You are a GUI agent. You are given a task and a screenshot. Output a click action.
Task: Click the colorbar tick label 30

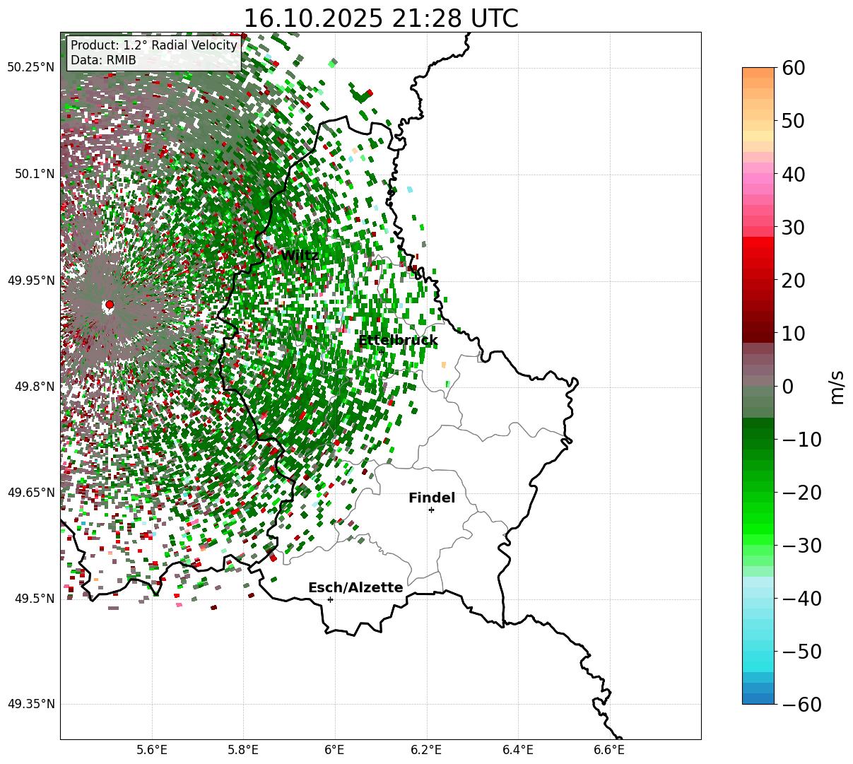(x=793, y=228)
